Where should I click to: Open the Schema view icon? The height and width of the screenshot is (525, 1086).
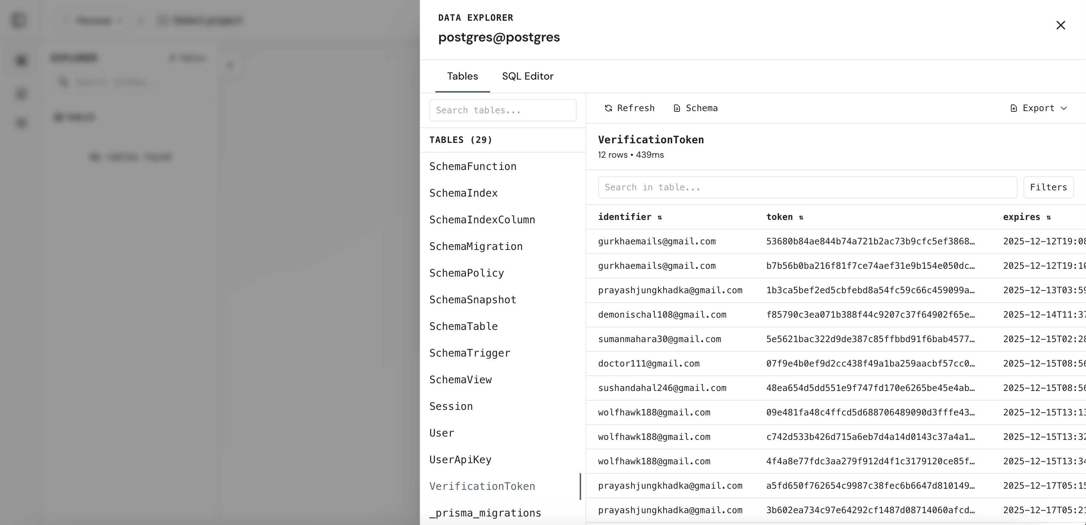[677, 108]
